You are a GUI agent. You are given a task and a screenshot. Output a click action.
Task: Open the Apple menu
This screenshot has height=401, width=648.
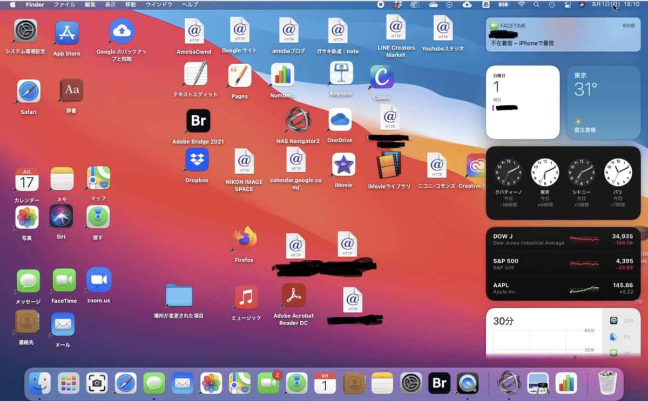click(12, 4)
